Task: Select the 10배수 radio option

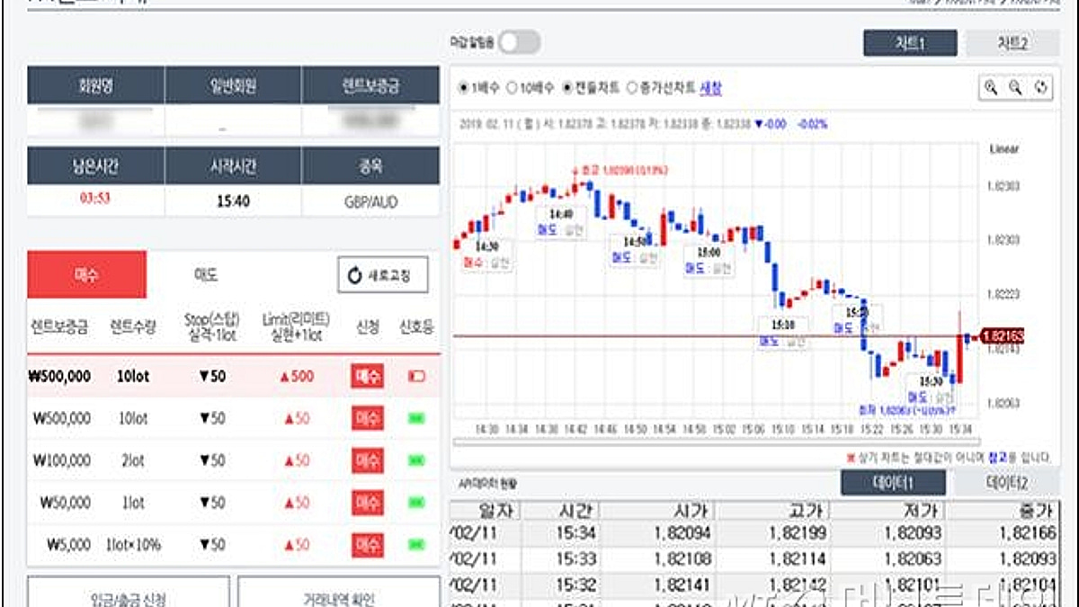Action: [x=531, y=88]
